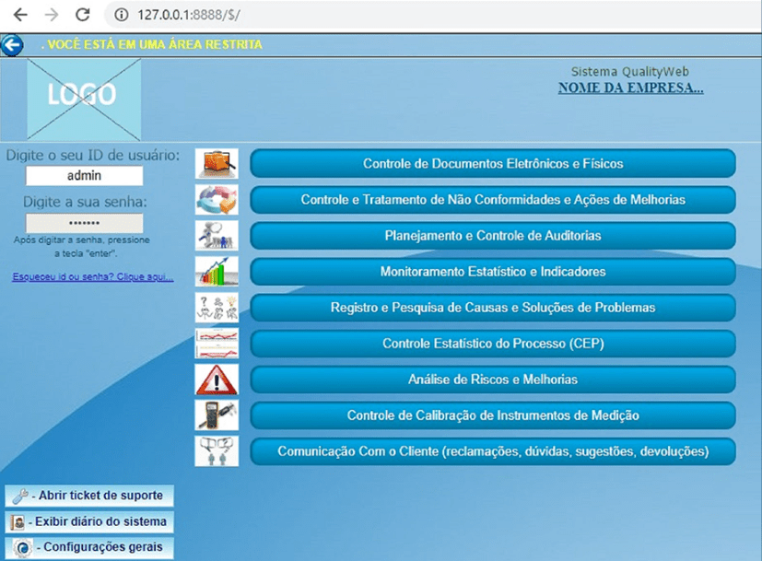Click the Esqueceu id ou senha link

click(93, 276)
